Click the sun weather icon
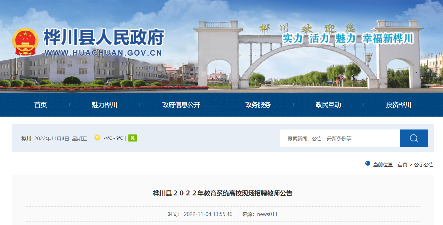The image size is (443, 225). (x=97, y=138)
